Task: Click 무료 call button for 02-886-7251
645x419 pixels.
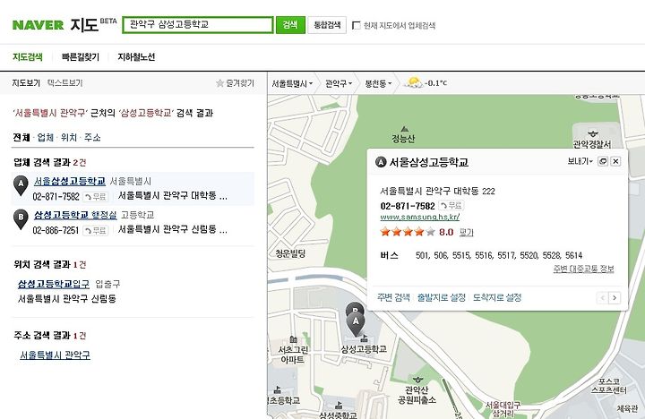Action: tap(96, 230)
